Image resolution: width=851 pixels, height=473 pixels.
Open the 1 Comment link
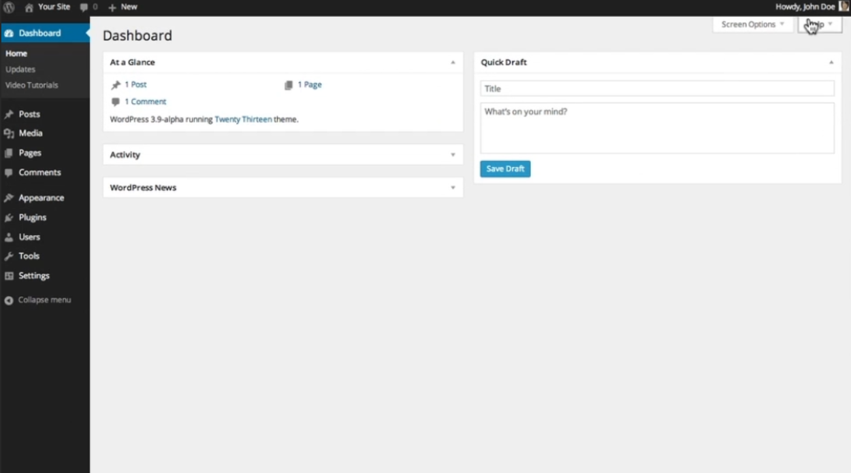(145, 102)
